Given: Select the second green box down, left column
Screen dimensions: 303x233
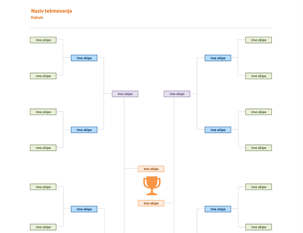Looking at the screenshot, I should [43, 76].
